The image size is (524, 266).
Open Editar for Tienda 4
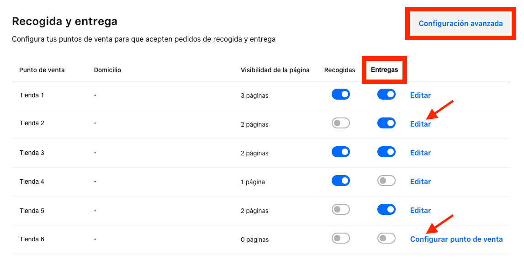point(420,181)
